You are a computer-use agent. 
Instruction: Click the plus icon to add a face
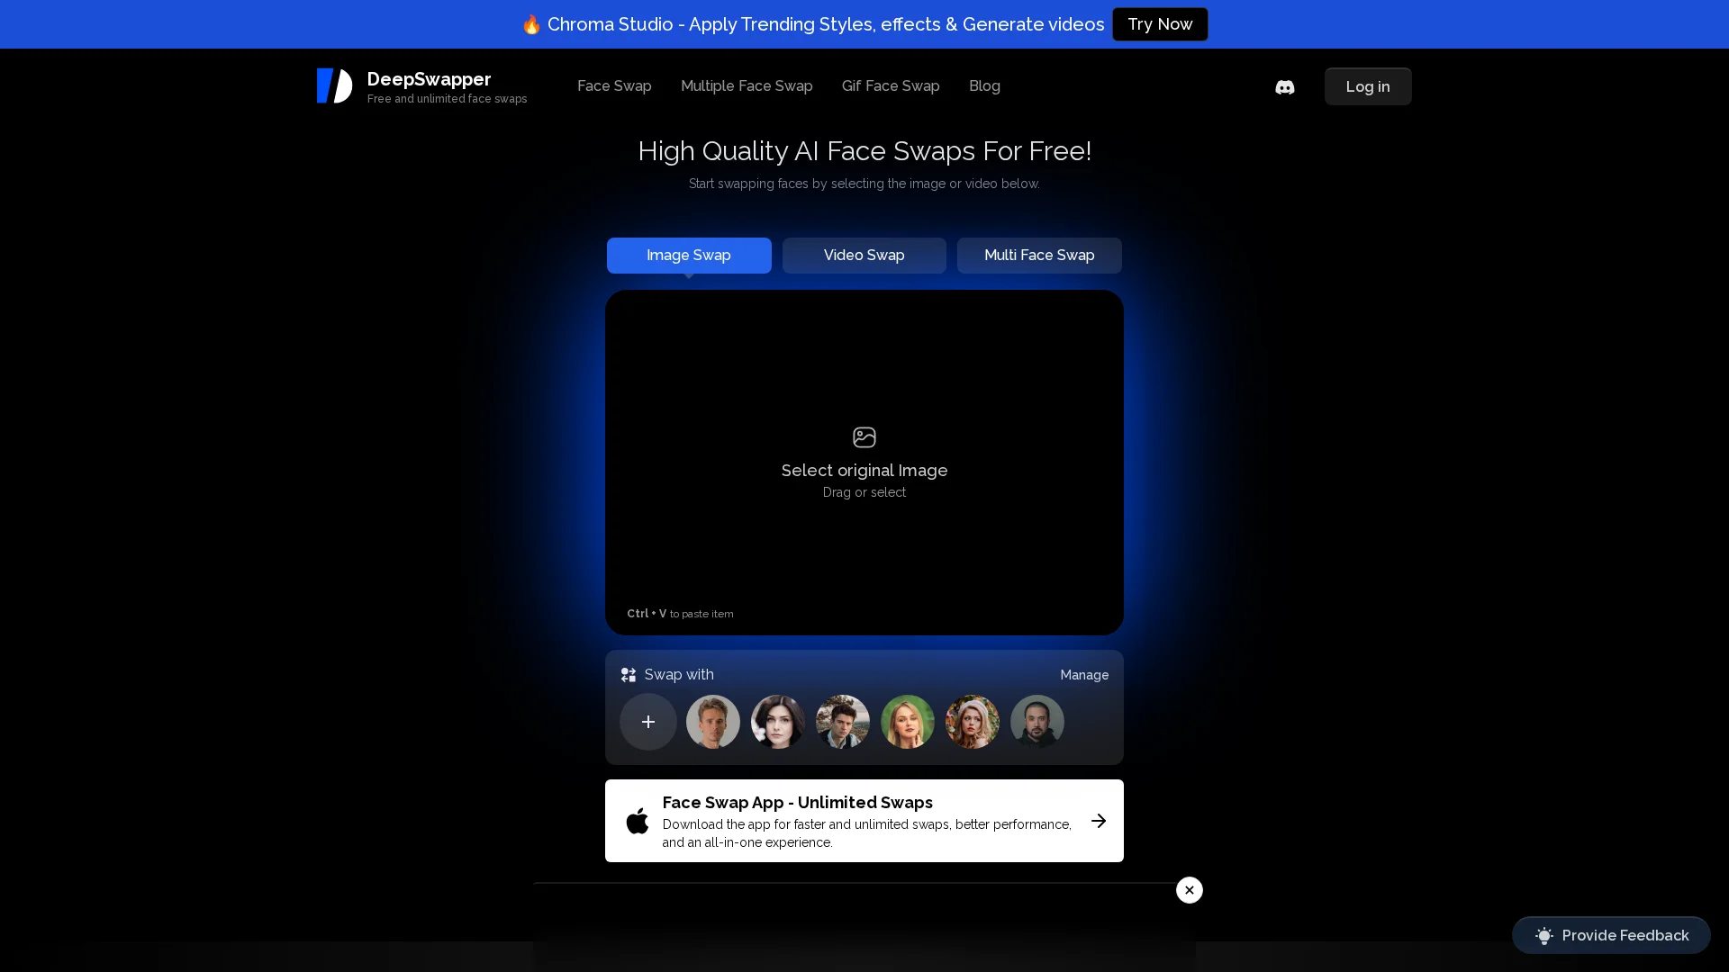tap(647, 722)
